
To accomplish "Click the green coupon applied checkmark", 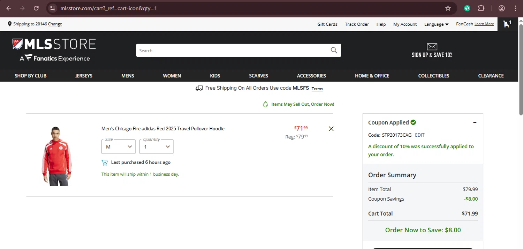I will point(413,122).
